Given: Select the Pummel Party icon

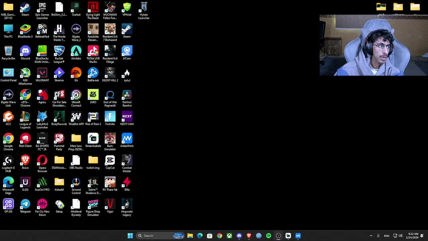Looking at the screenshot, I should (x=59, y=142).
